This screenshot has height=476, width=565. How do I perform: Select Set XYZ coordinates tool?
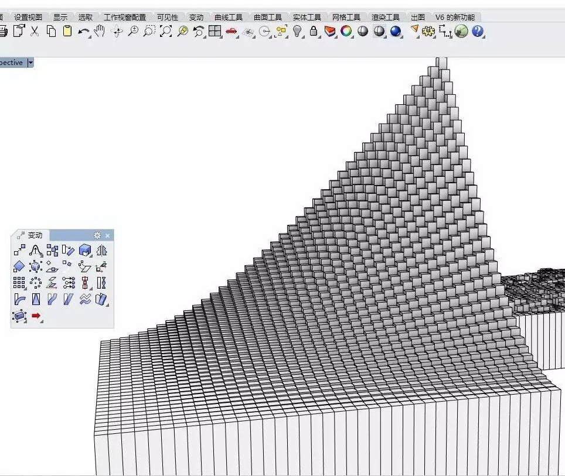(x=69, y=283)
